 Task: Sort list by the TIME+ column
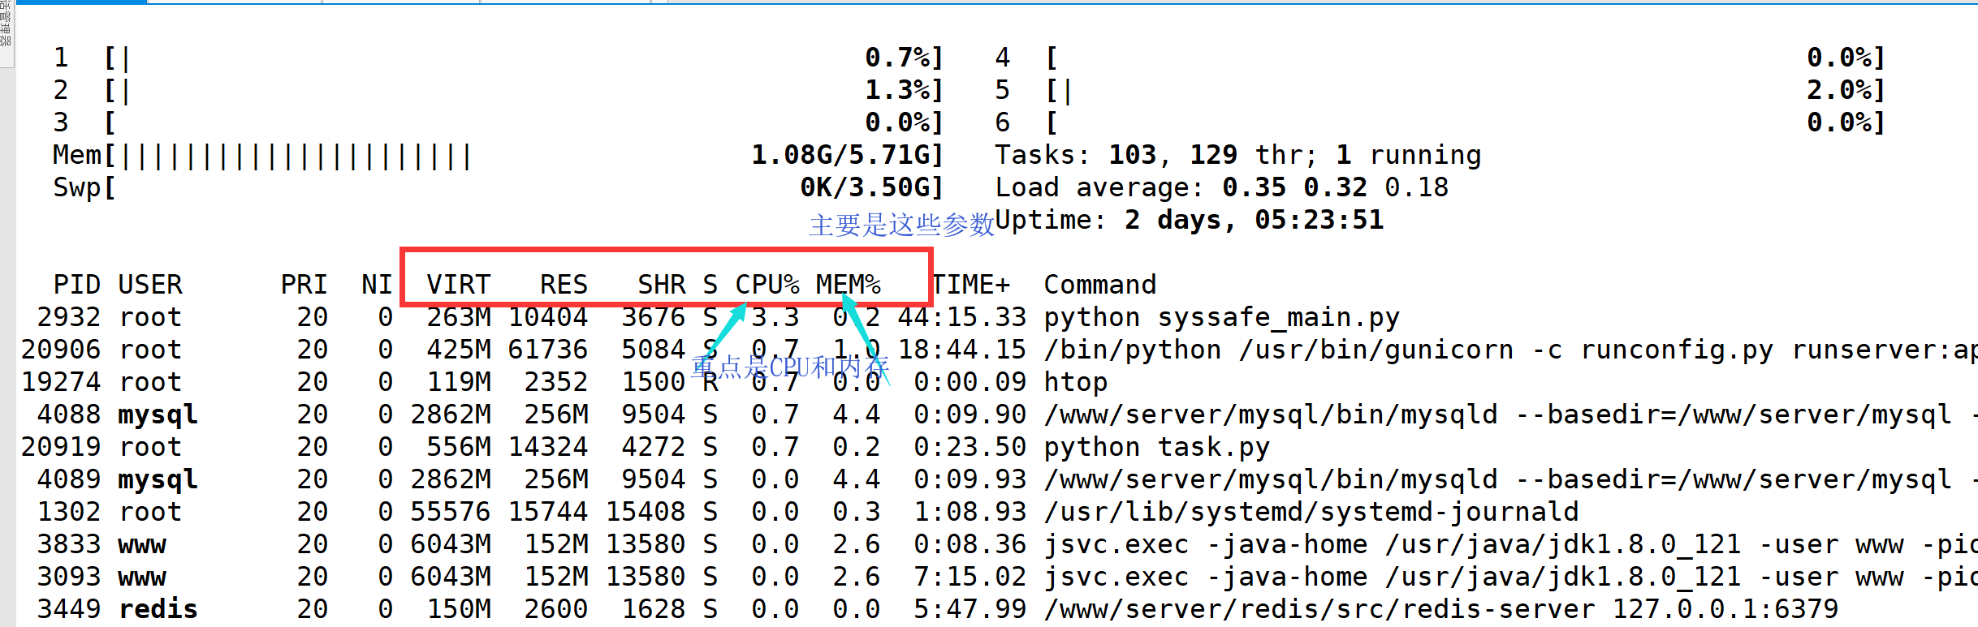pyautogui.click(x=970, y=285)
